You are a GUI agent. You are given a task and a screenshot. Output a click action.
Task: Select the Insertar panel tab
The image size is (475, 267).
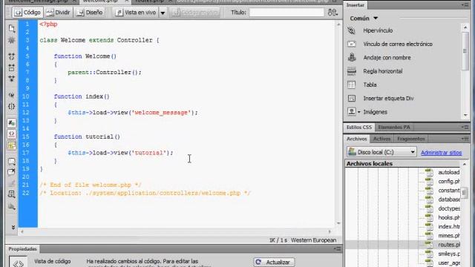[x=356, y=5]
